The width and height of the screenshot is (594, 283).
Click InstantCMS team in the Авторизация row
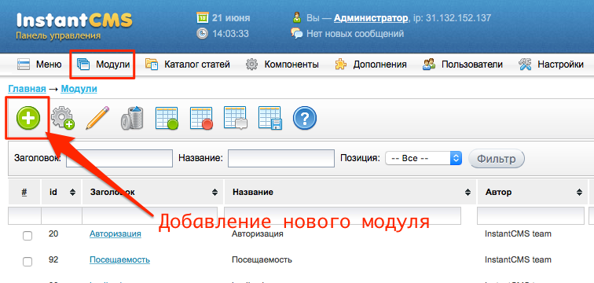pyautogui.click(x=518, y=233)
